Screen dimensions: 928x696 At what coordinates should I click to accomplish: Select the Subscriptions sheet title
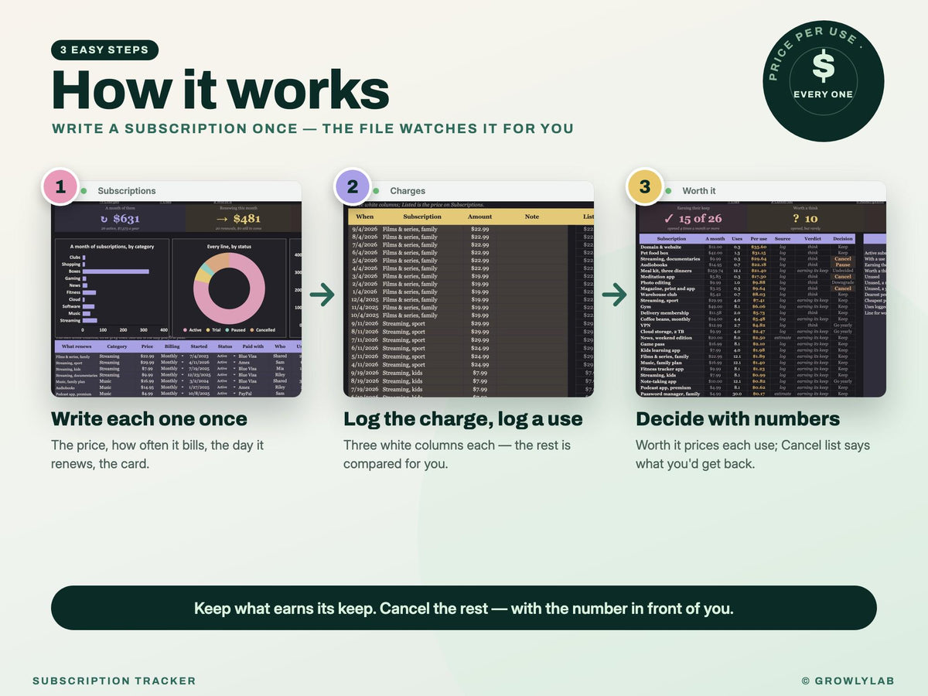[x=127, y=191]
